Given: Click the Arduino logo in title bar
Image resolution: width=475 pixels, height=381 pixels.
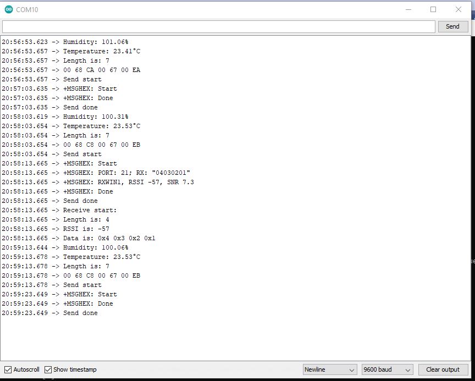Looking at the screenshot, I should pos(8,9).
